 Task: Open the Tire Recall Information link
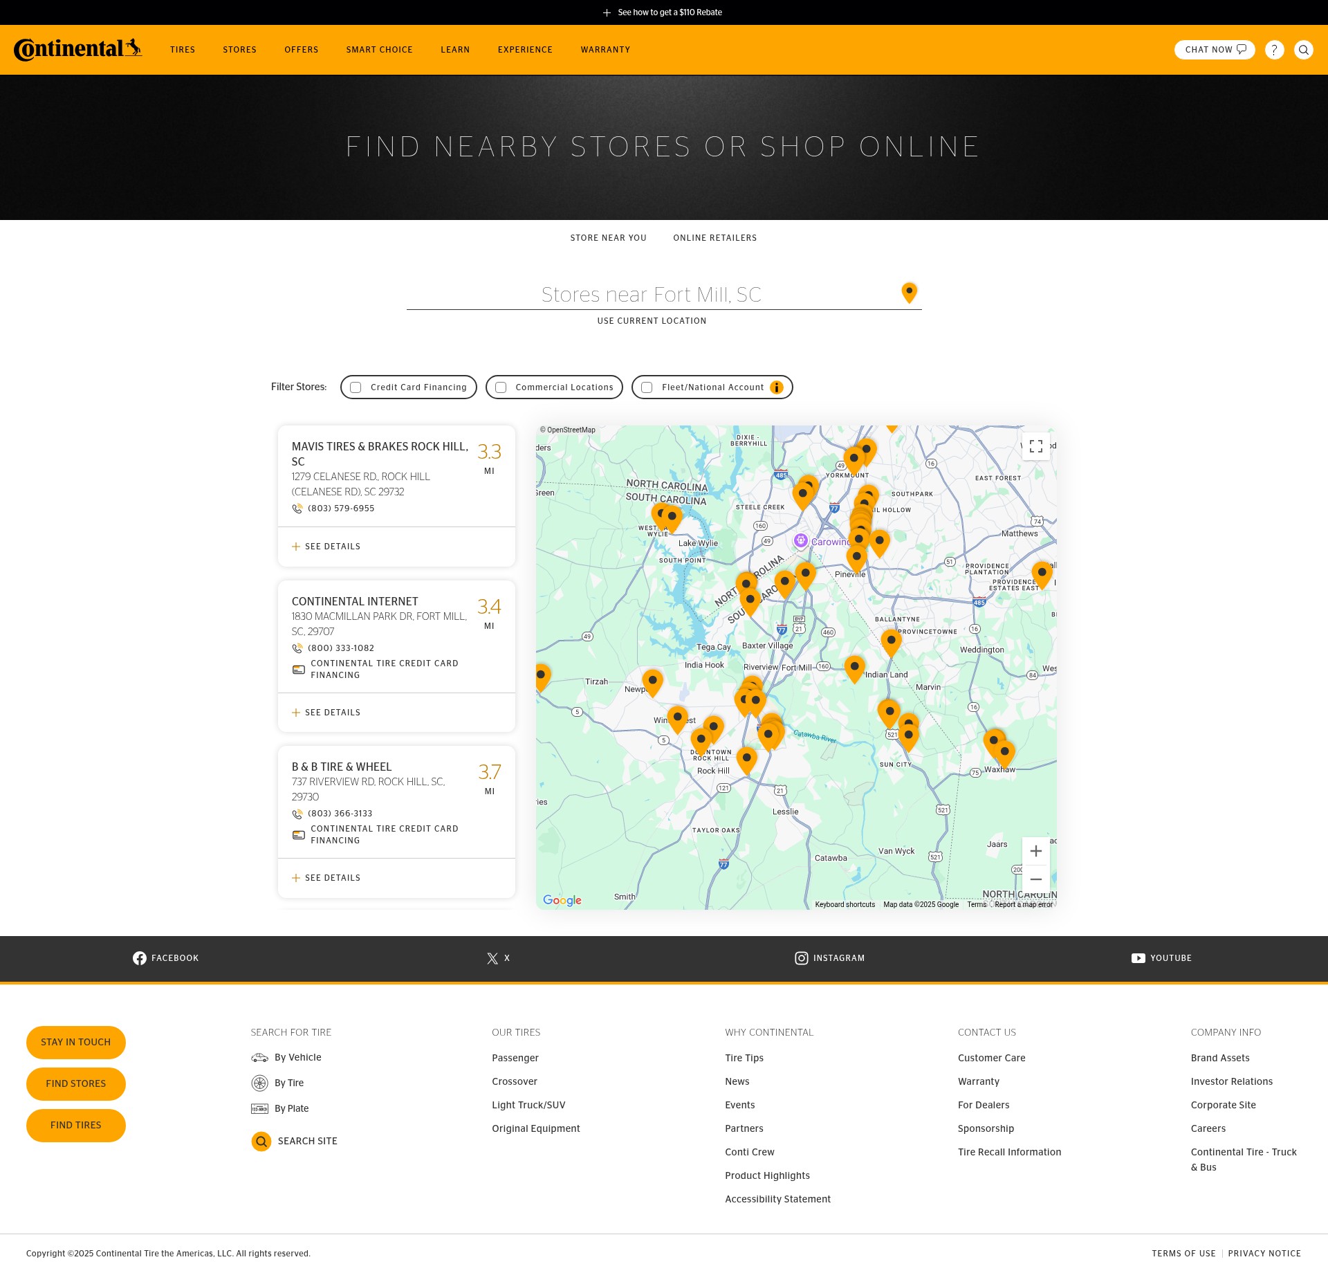(1010, 1152)
